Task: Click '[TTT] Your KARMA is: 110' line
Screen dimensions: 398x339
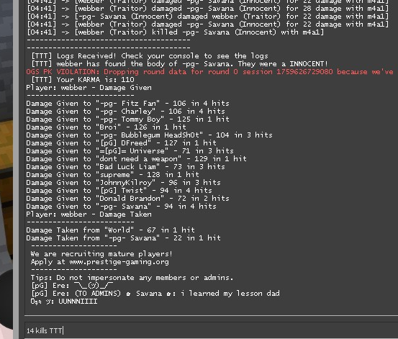Action: [83, 79]
